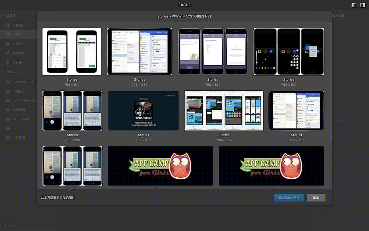369x231 pixels.
Task: Open the 网站截图 folder name
Action: coord(19,110)
